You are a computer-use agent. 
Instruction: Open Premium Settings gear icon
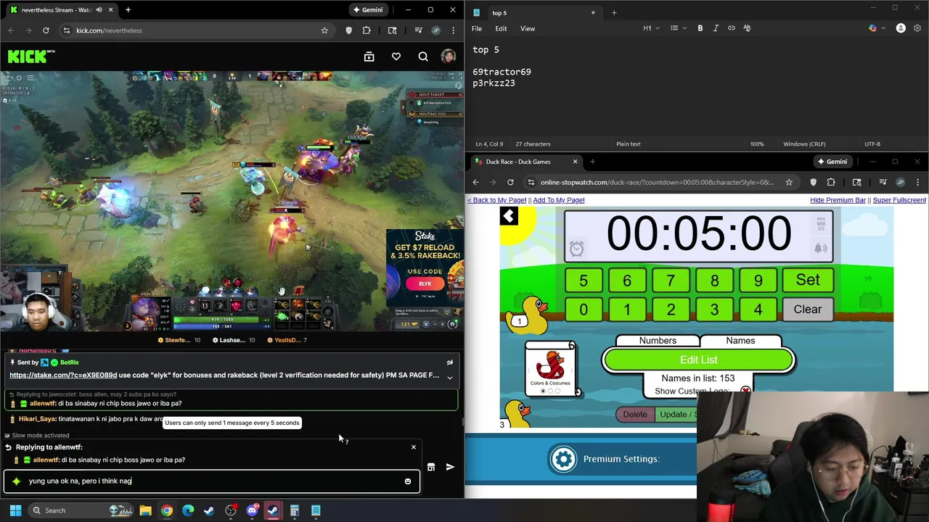(x=564, y=459)
